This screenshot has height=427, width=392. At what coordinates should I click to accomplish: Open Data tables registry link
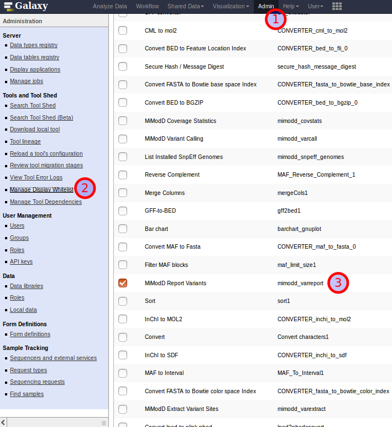[34, 57]
